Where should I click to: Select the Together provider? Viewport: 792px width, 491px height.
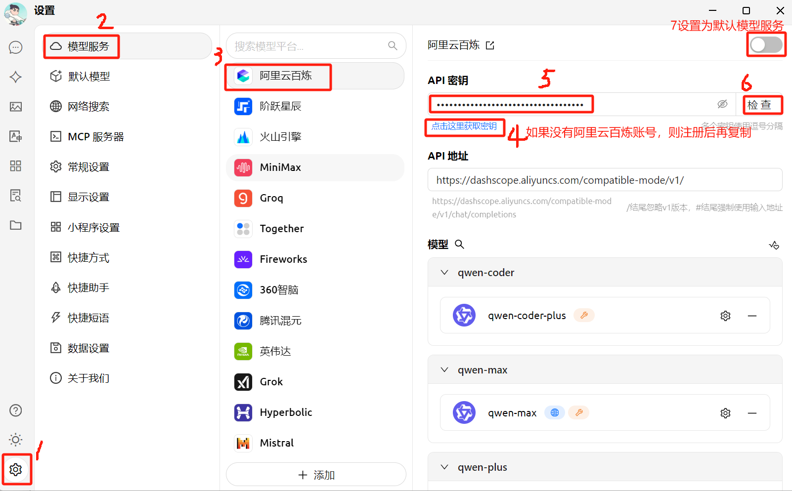point(315,229)
